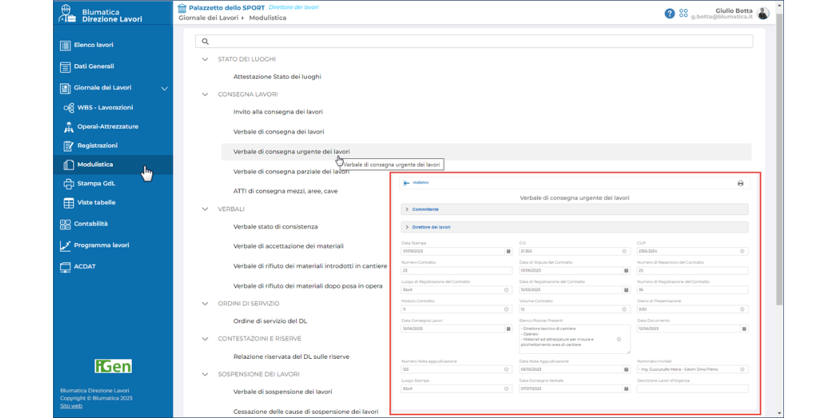837x418 pixels.
Task: Click the search field above the form list
Action: 474,42
